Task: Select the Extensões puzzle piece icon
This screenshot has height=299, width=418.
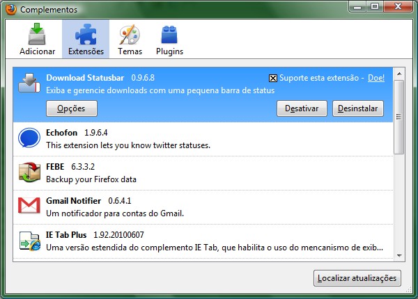Action: point(86,34)
